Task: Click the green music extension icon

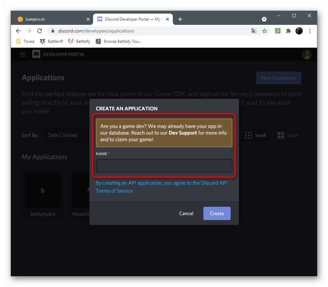Action: pos(278,30)
